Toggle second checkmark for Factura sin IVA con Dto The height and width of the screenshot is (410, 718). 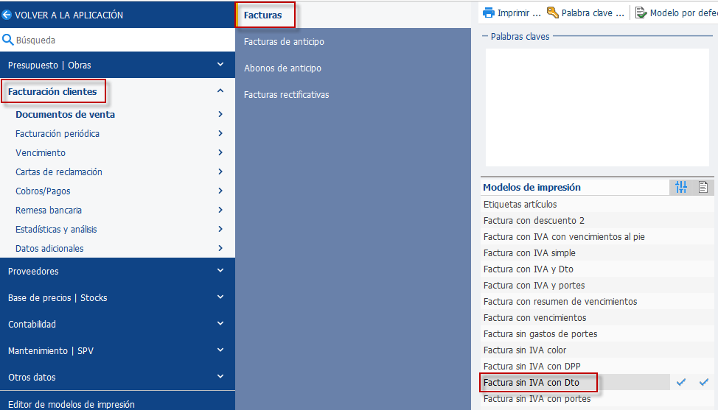click(x=704, y=382)
